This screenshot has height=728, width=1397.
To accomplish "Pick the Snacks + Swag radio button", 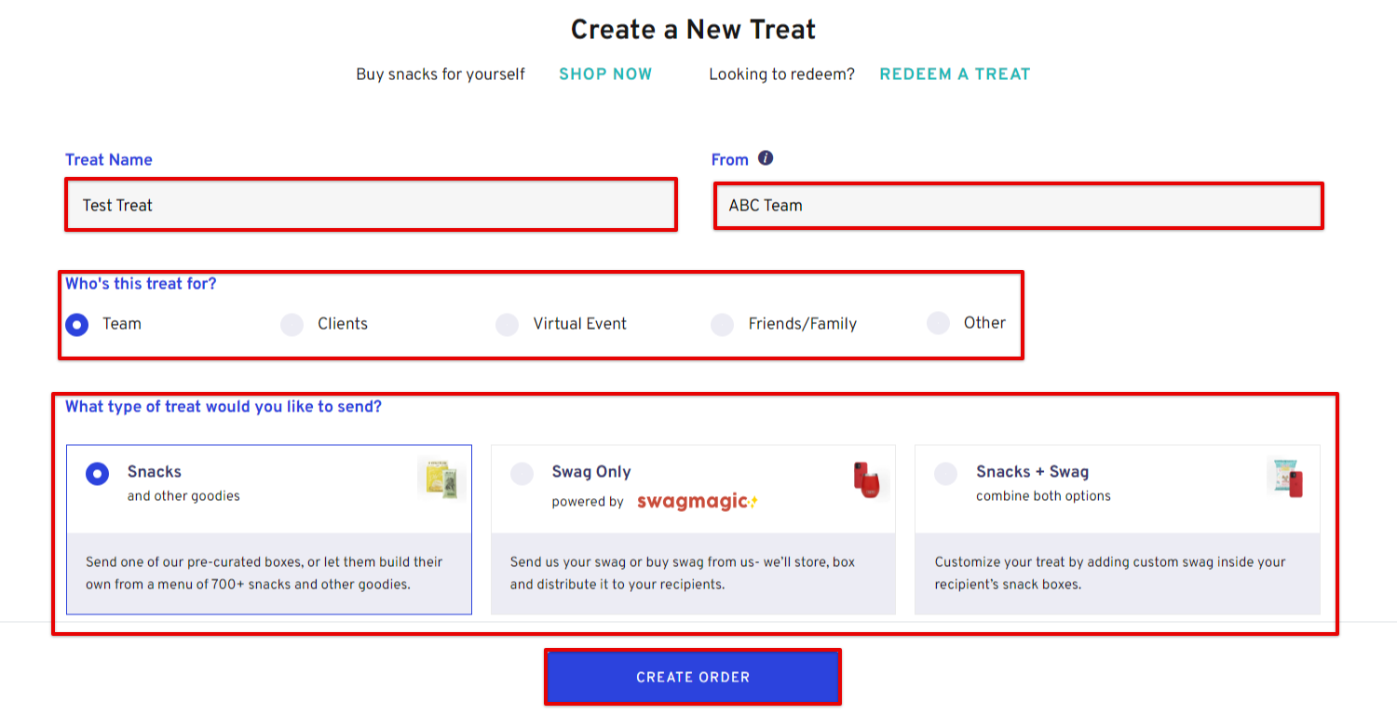I will pos(946,474).
